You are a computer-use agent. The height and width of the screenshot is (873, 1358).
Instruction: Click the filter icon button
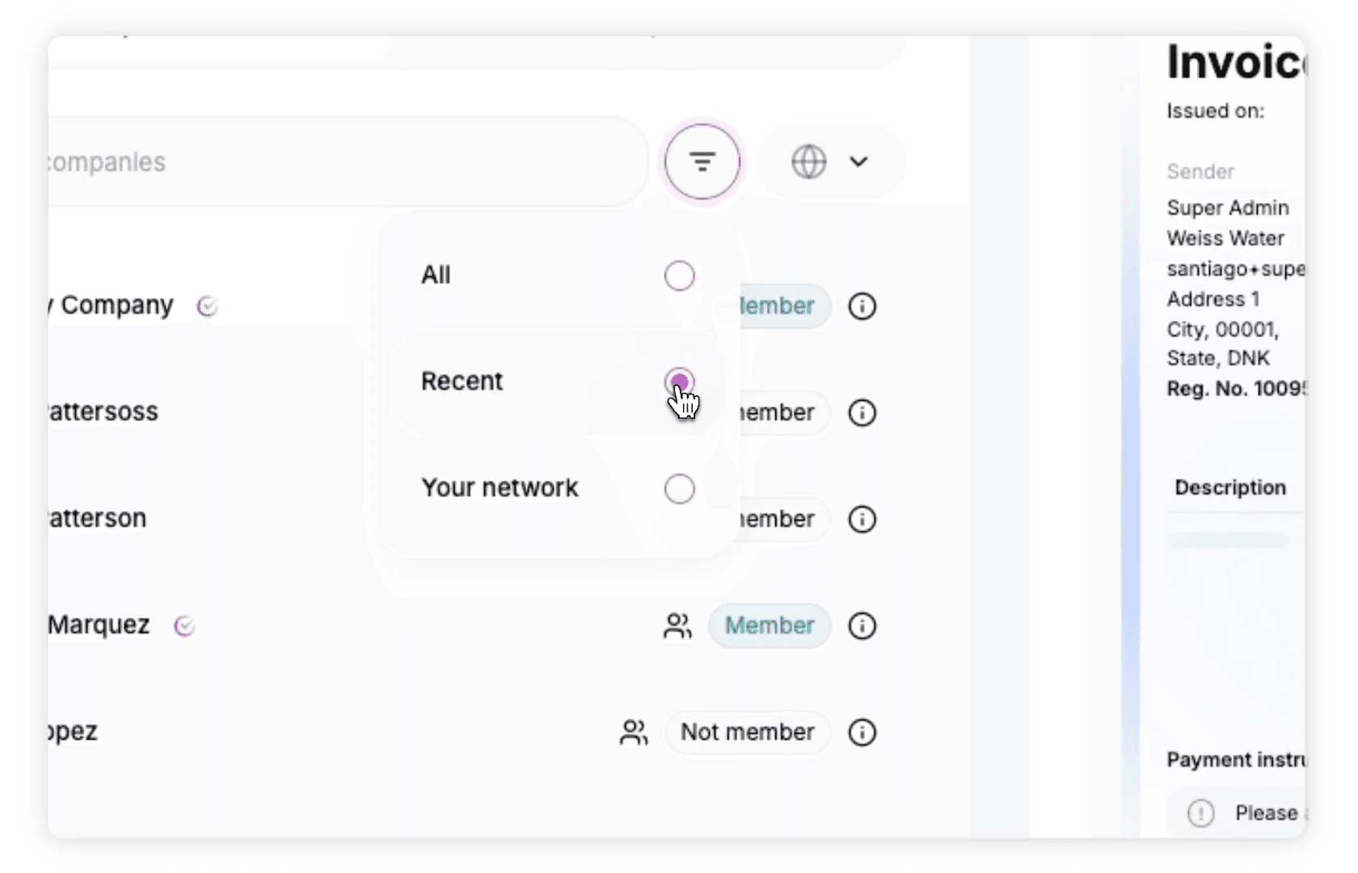pos(702,162)
